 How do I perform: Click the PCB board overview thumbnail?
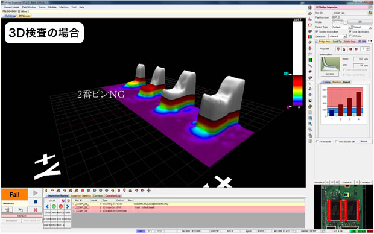[343, 207]
